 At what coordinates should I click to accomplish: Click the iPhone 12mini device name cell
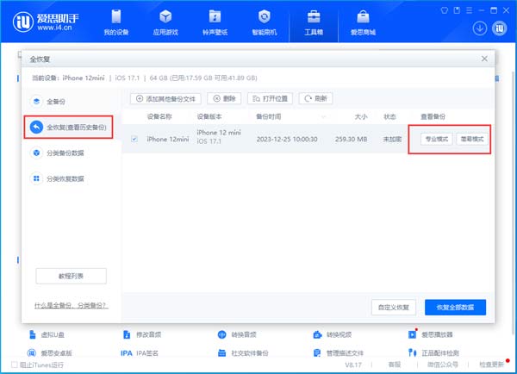[168, 140]
